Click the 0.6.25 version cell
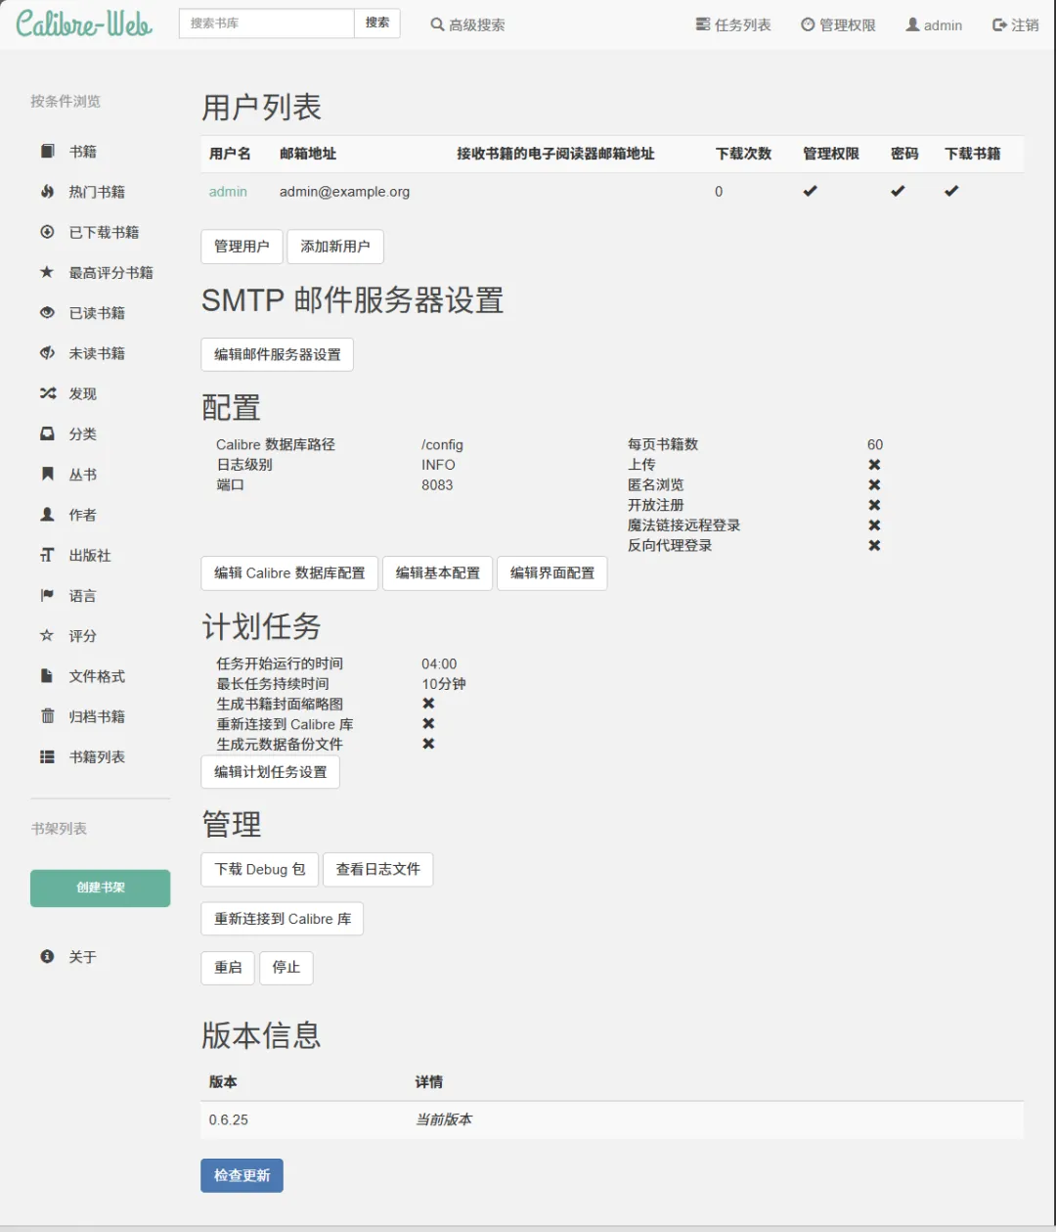 click(229, 1119)
